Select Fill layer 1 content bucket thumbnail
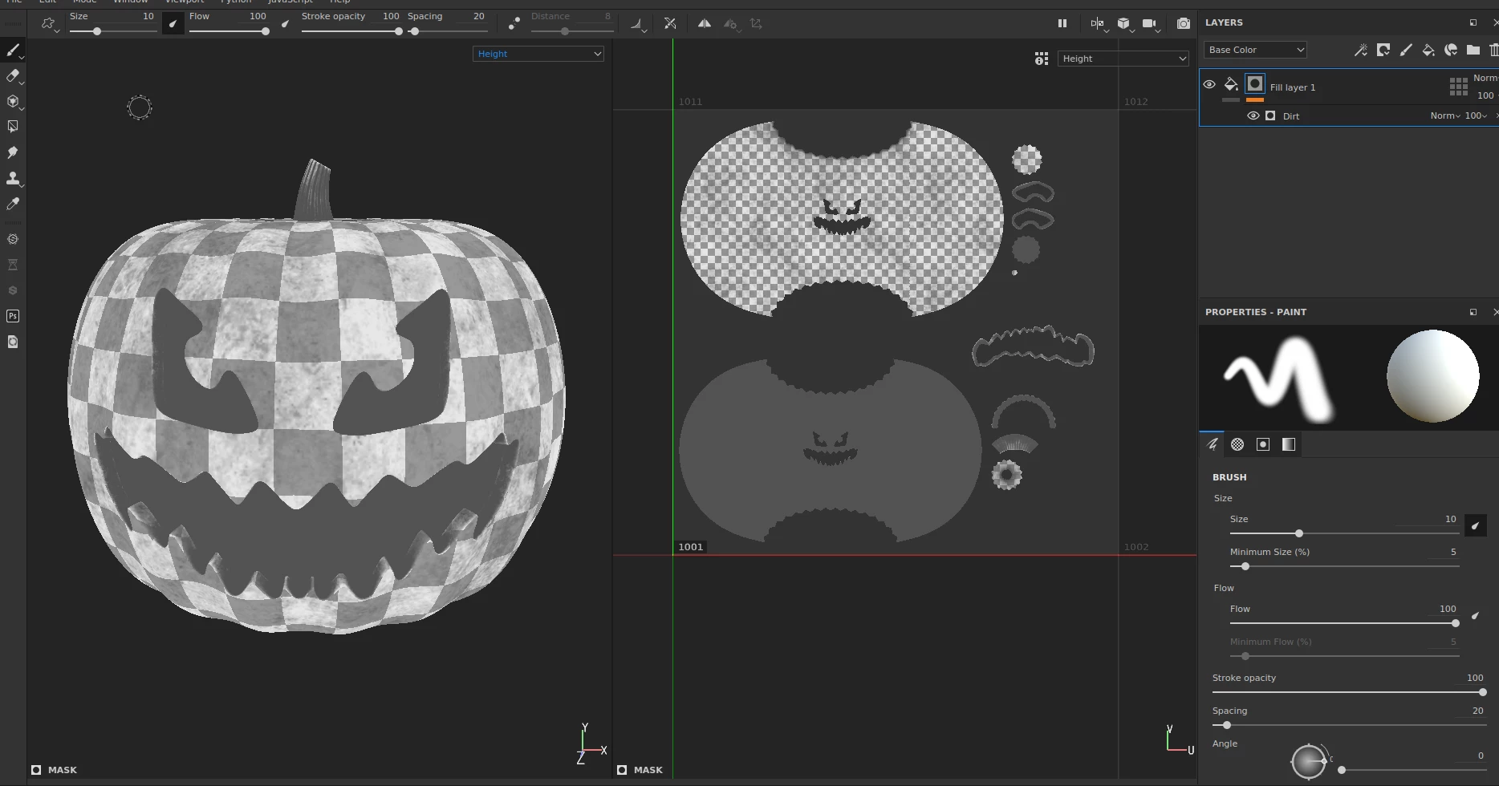 [x=1231, y=84]
